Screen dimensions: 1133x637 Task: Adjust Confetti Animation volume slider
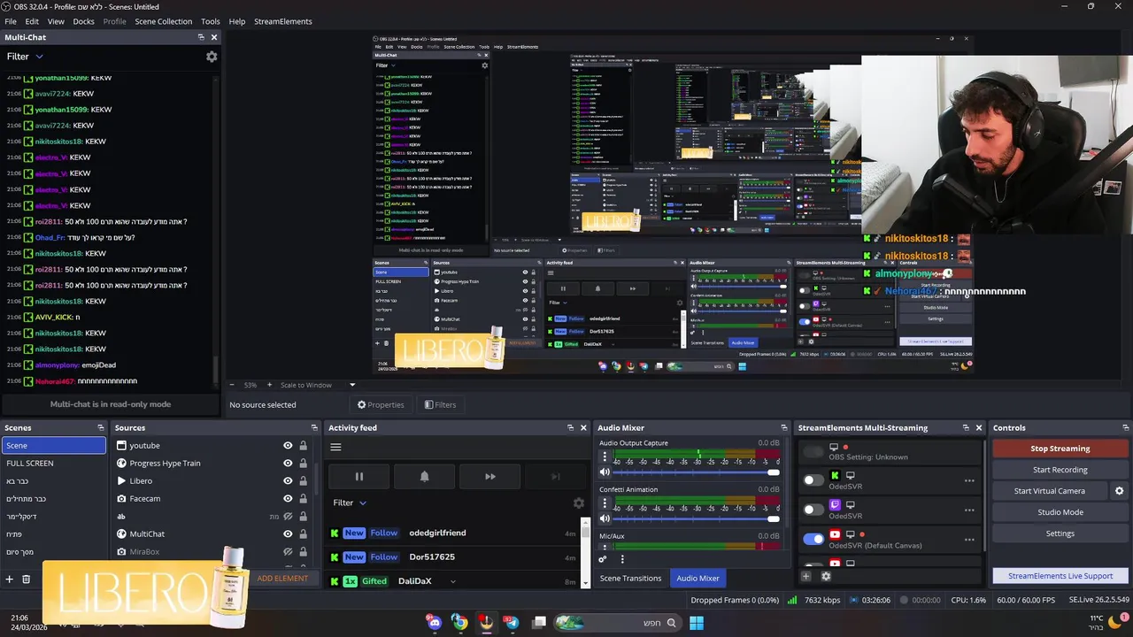pyautogui.click(x=696, y=518)
